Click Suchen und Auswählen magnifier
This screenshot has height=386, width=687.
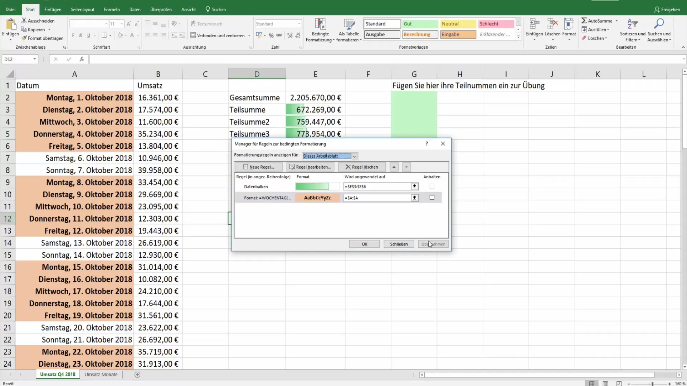pyautogui.click(x=659, y=24)
